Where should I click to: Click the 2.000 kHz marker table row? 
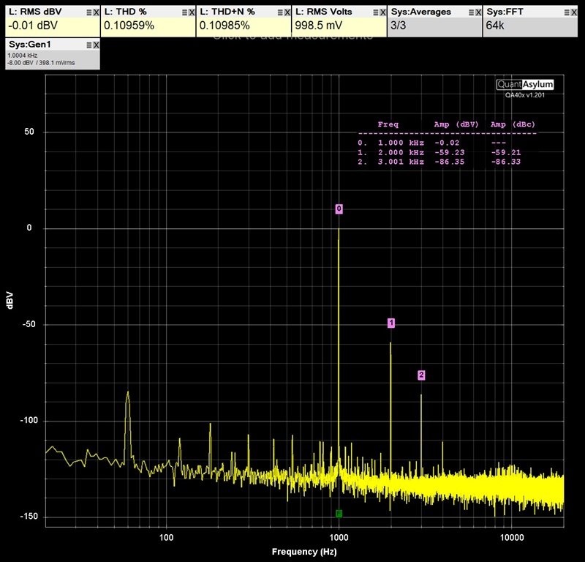(x=439, y=152)
